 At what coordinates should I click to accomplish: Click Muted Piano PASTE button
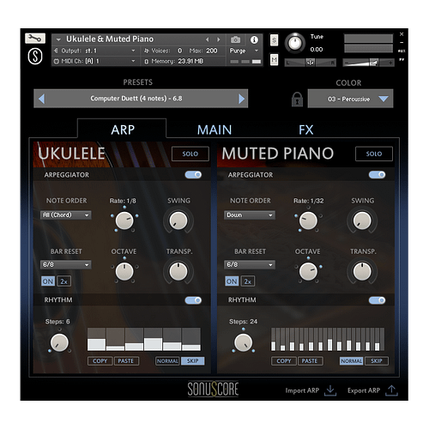(310, 361)
